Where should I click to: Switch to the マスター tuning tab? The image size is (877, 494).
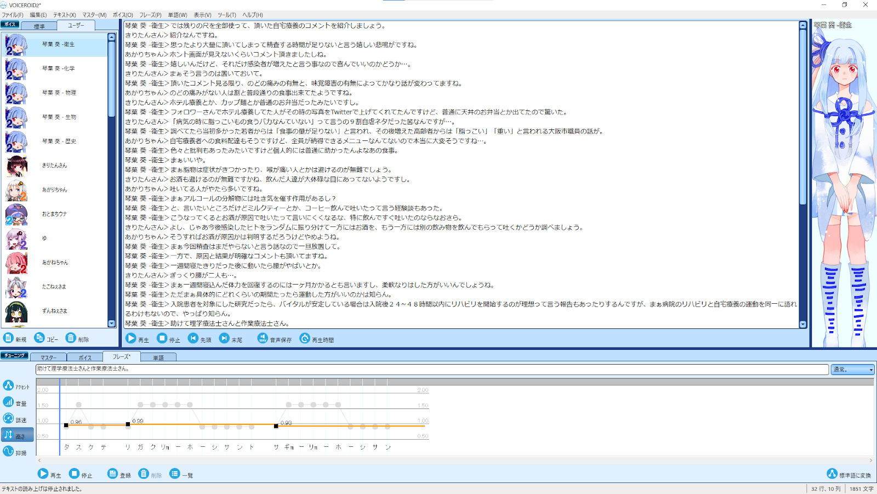48,357
